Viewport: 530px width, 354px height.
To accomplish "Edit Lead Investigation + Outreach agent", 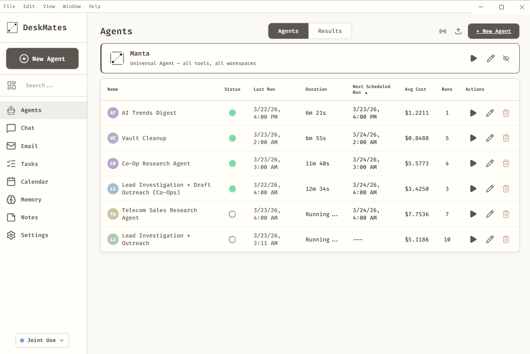I will (490, 239).
